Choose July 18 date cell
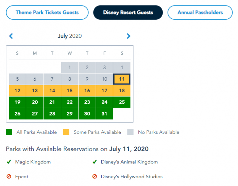Viewport: 238px width, 186px height. (122, 91)
